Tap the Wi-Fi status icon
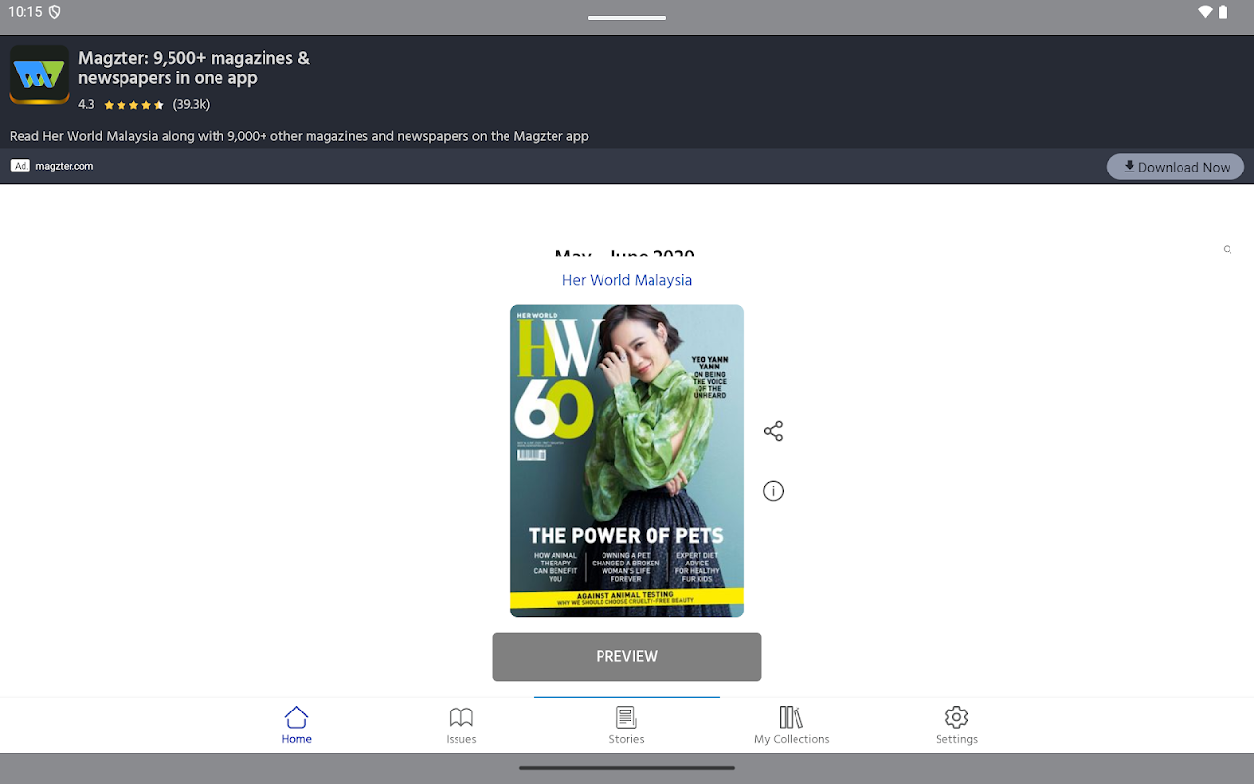 (x=1205, y=12)
